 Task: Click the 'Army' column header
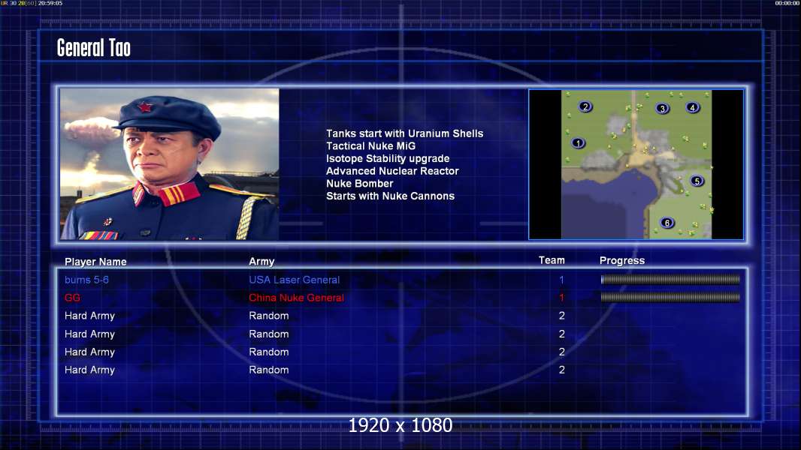[261, 262]
